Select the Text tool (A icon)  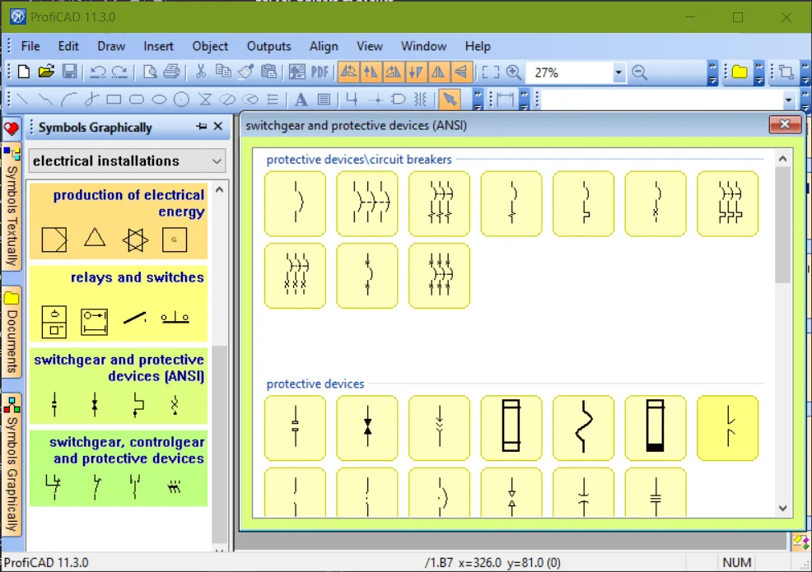pos(301,100)
